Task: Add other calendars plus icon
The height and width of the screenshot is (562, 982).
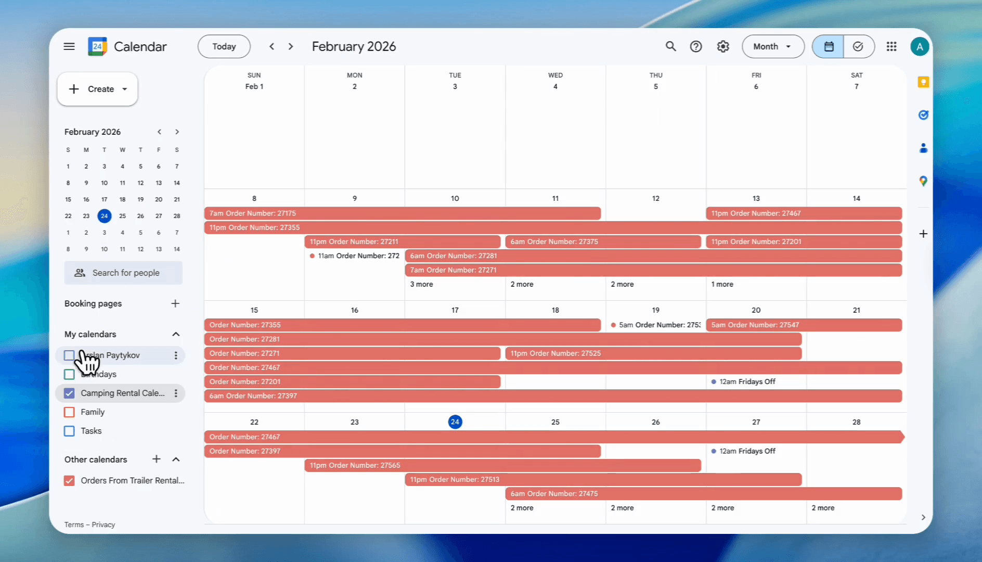Action: (x=156, y=459)
